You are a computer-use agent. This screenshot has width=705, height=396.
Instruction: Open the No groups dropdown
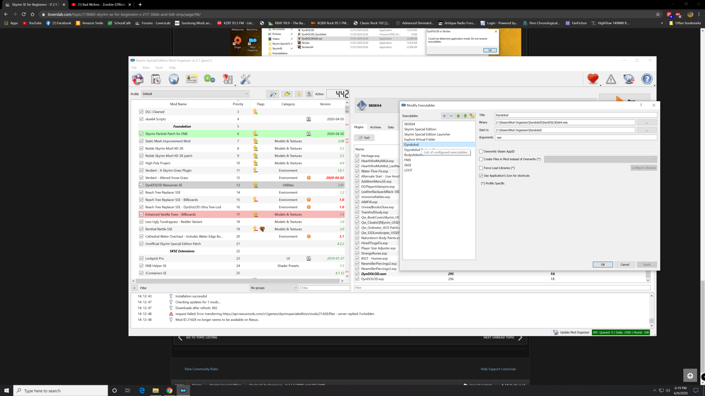click(274, 288)
